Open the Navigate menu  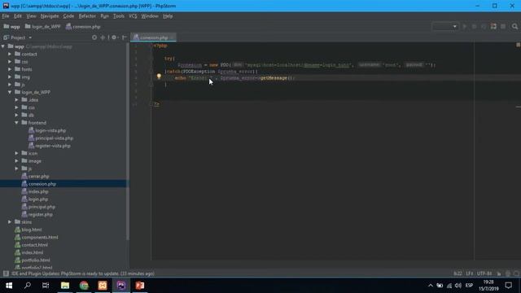tap(50, 16)
